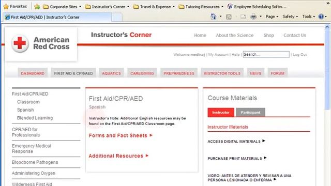Open the Home icon dropdown arrow
This screenshot has height=186, width=331.
pos(221,17)
